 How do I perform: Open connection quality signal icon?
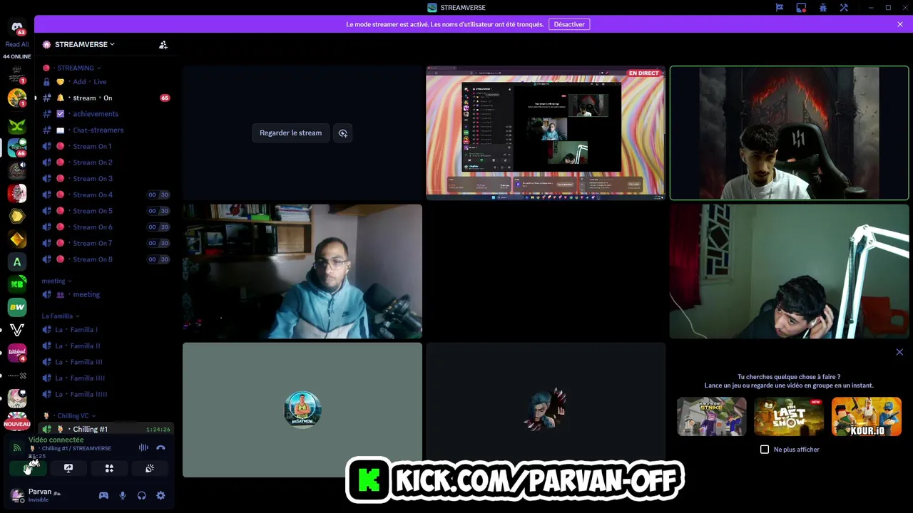click(x=16, y=447)
